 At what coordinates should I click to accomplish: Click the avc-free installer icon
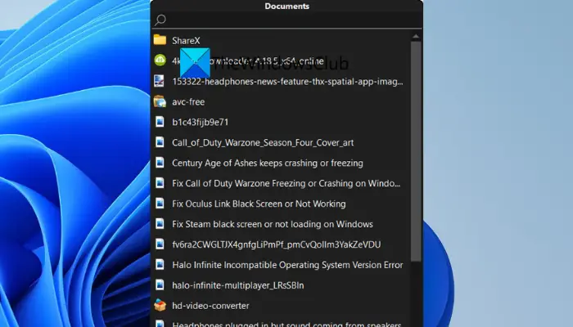[160, 101]
